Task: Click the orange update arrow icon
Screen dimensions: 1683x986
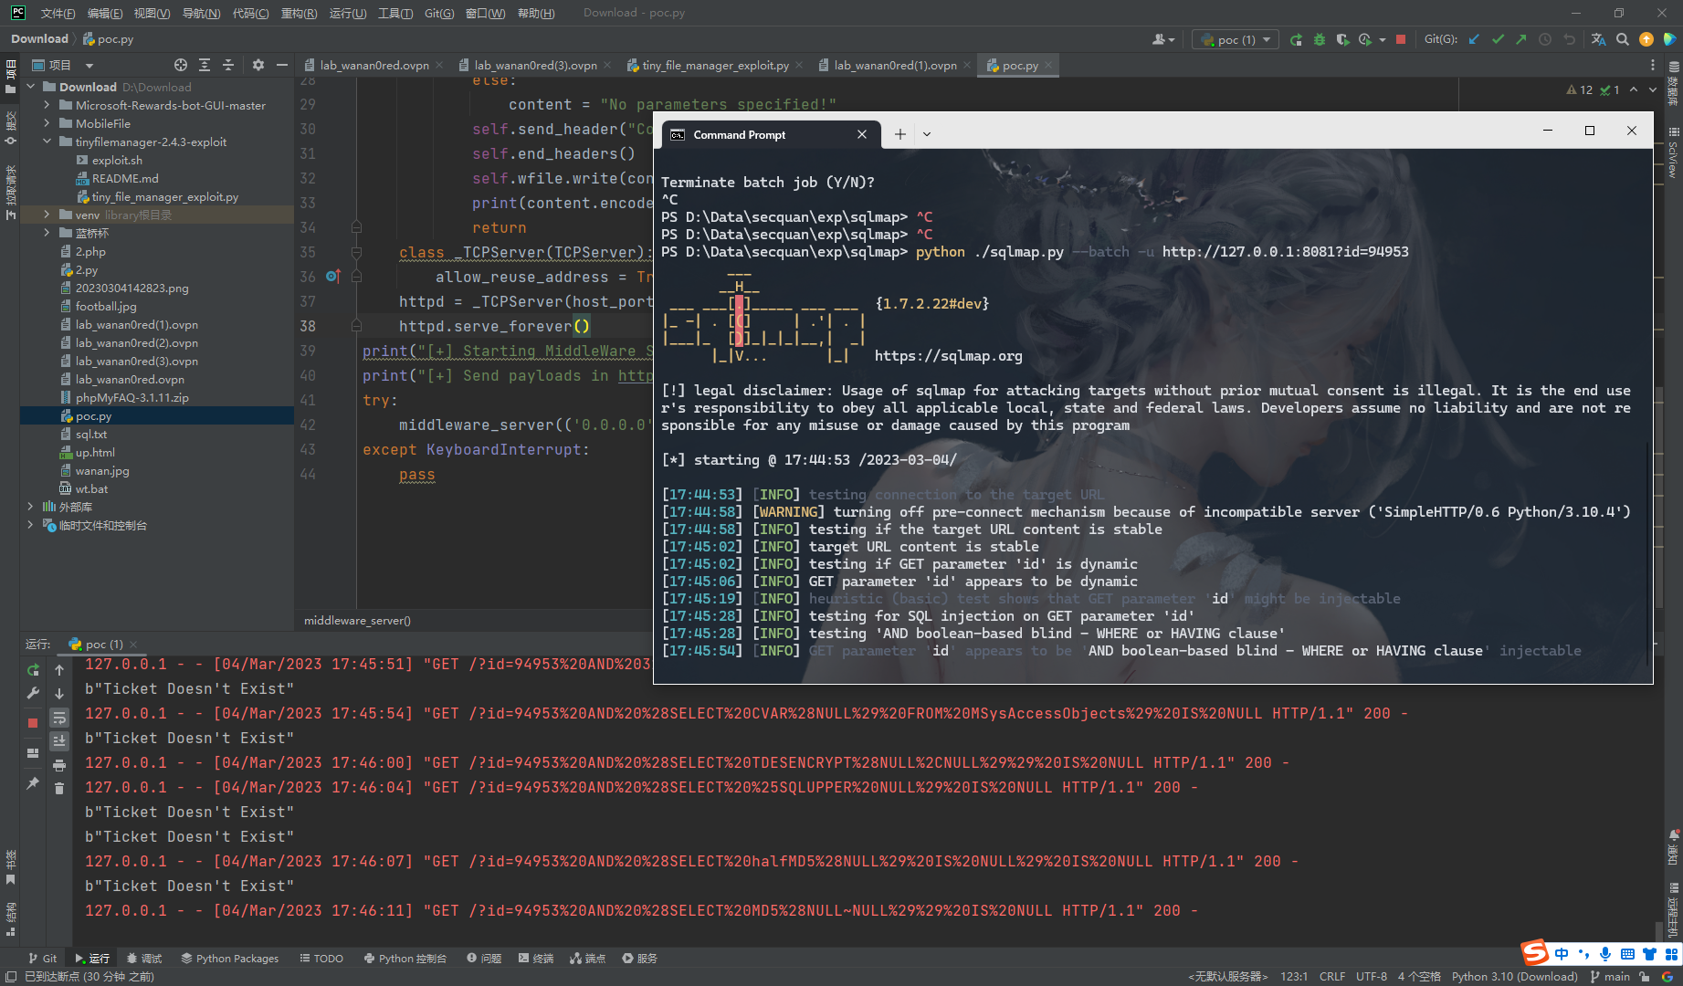Action: tap(1646, 39)
